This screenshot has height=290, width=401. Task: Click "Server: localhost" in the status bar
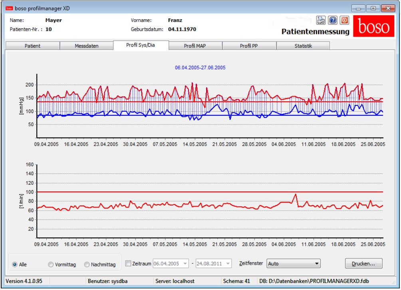click(x=175, y=281)
